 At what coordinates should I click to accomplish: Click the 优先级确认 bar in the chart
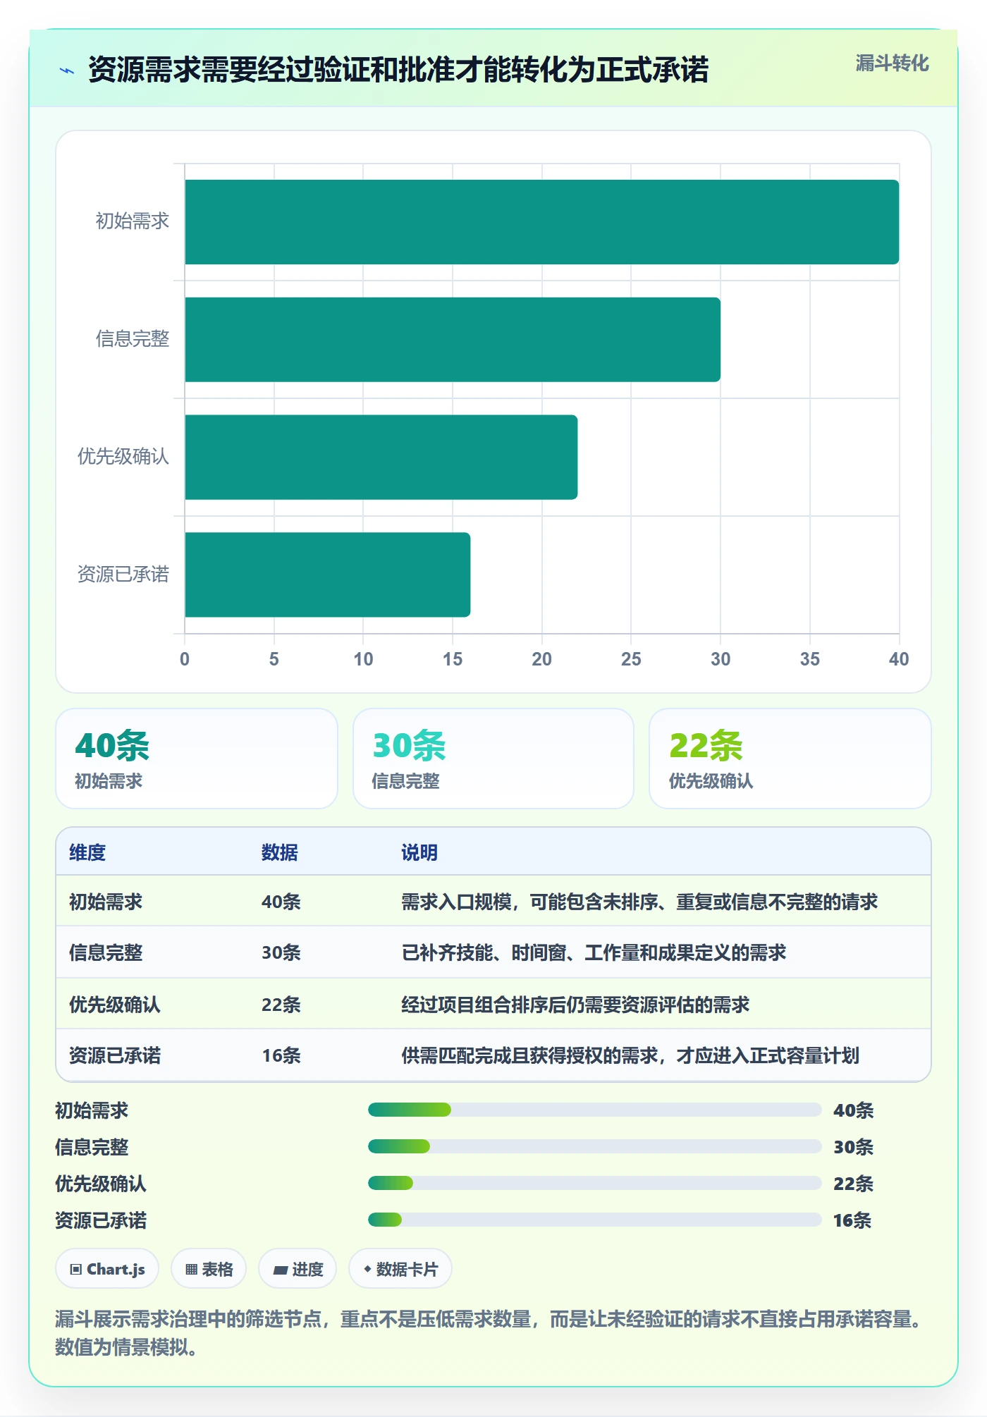click(381, 457)
